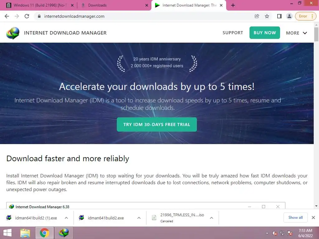The height and width of the screenshot is (239, 319).
Task: Expand options for idman641build2 (1).exe
Action: pyautogui.click(x=66, y=218)
